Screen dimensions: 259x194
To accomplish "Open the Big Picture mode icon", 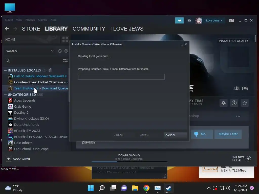I will point(231,20).
